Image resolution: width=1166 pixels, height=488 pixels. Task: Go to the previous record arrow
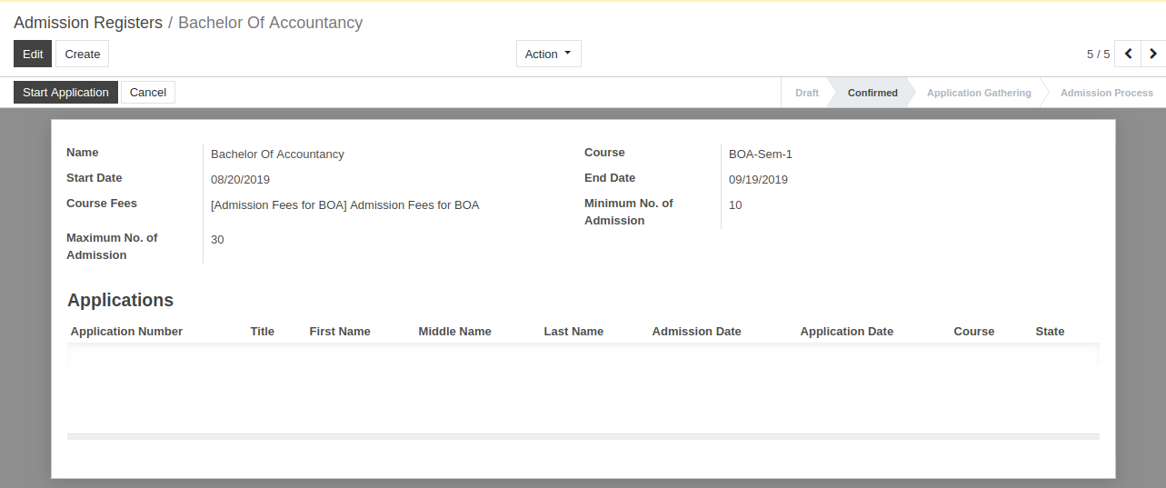click(x=1128, y=54)
